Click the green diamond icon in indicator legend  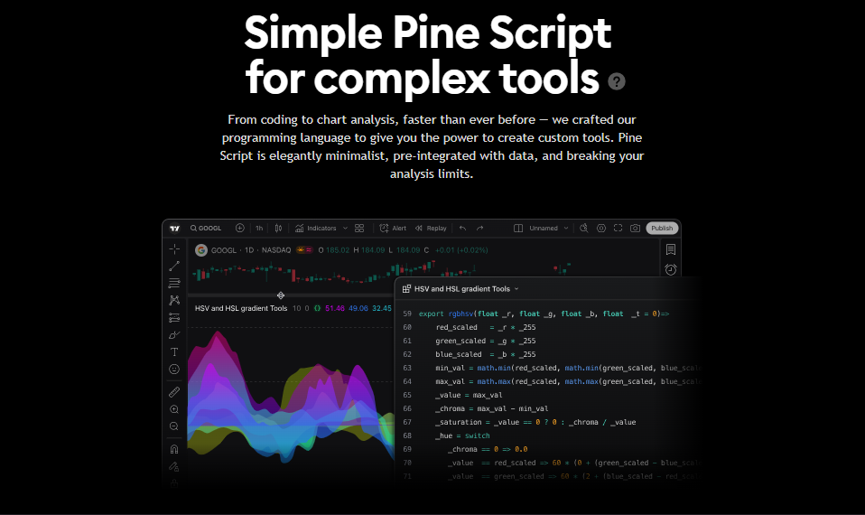coord(317,309)
